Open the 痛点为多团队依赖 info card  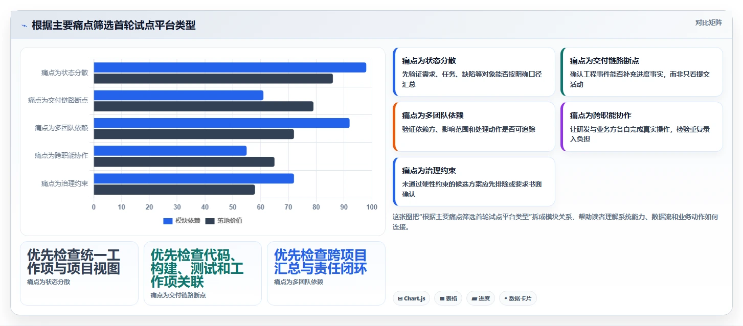pos(474,127)
